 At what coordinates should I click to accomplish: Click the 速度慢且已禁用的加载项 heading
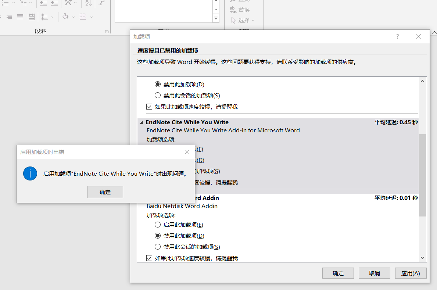point(168,51)
